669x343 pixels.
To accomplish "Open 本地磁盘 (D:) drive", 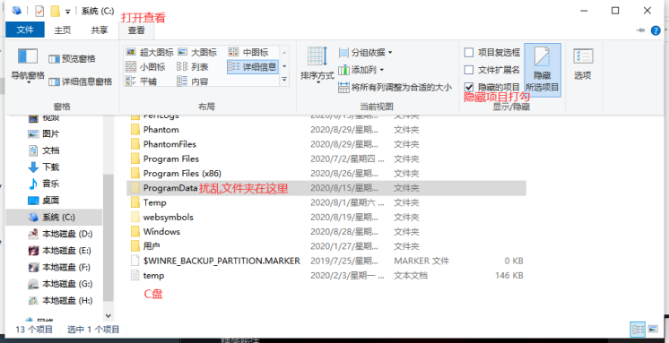I will click(x=60, y=234).
